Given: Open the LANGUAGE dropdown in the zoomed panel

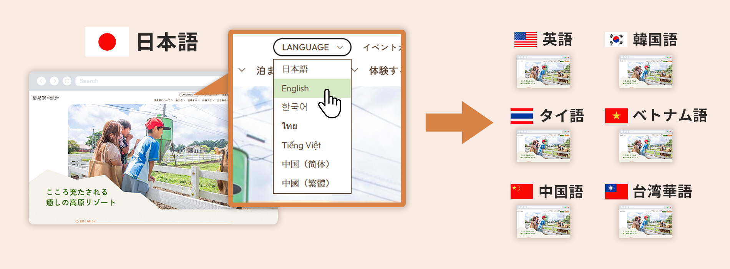Looking at the screenshot, I should 312,47.
